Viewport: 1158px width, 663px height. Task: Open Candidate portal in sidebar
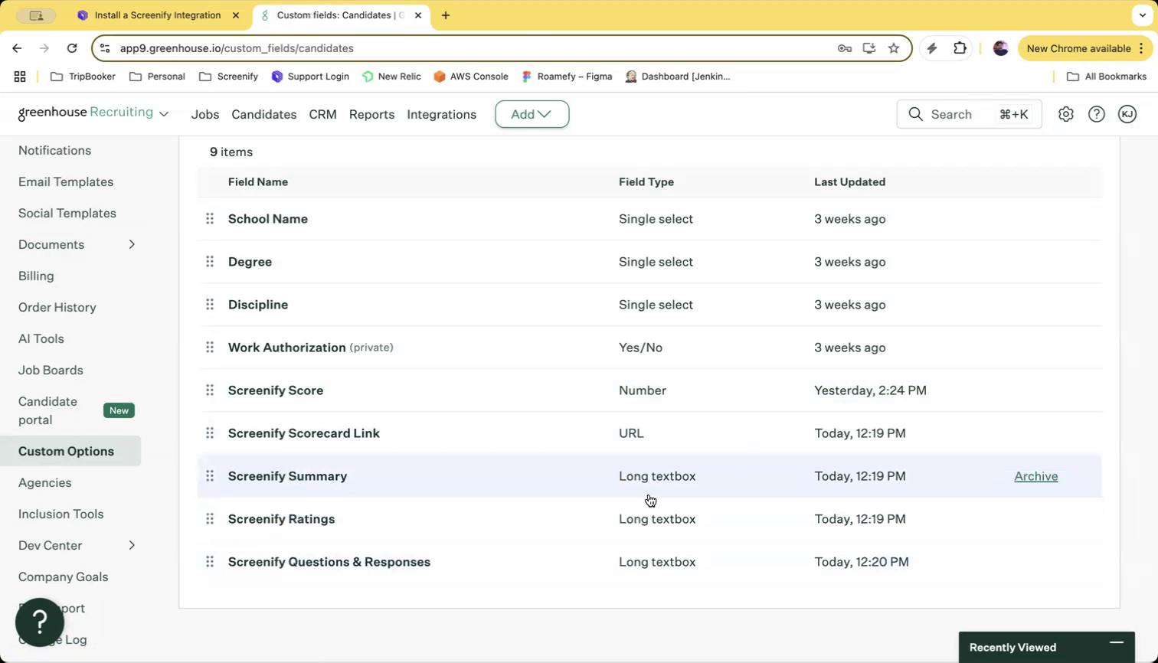click(x=47, y=411)
